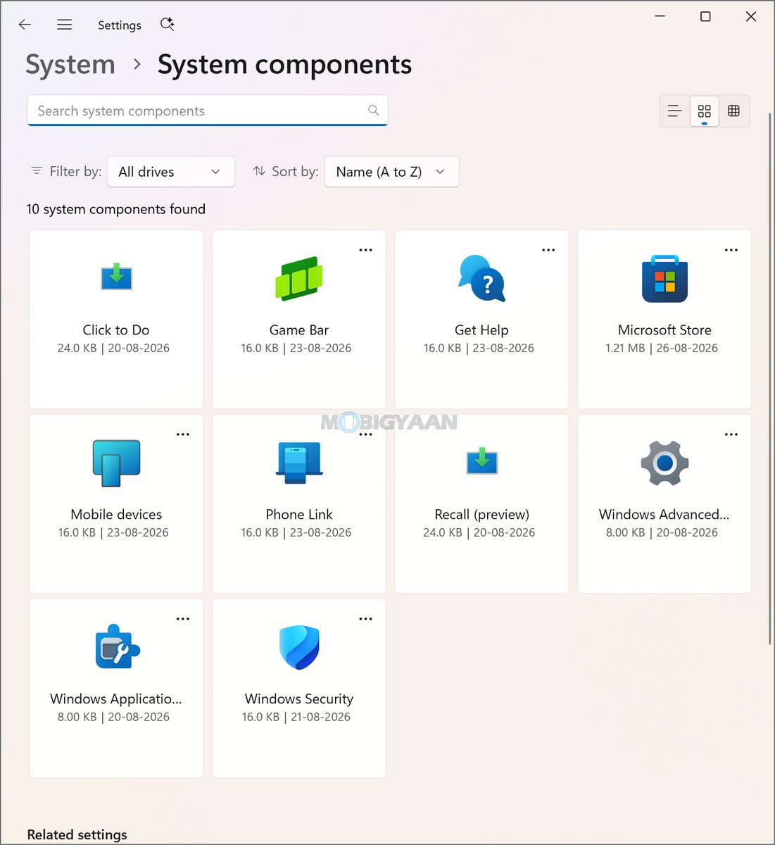Image resolution: width=775 pixels, height=845 pixels.
Task: Click the Click to Do app icon
Action: tap(116, 277)
